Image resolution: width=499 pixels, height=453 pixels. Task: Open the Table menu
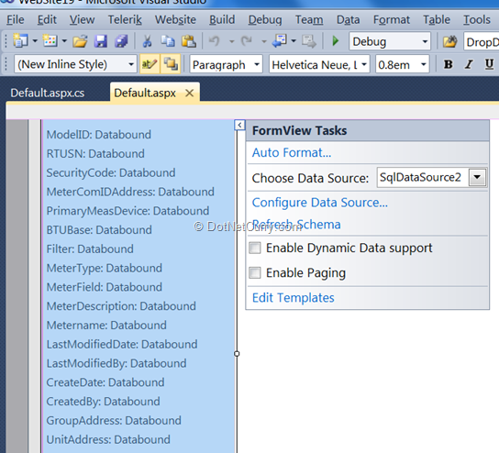pos(437,20)
